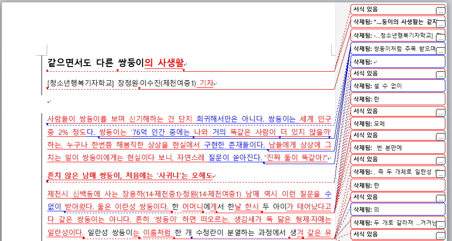Select the '삭제됨: 의' revision balloon
452x241 pixels.
click(x=396, y=209)
